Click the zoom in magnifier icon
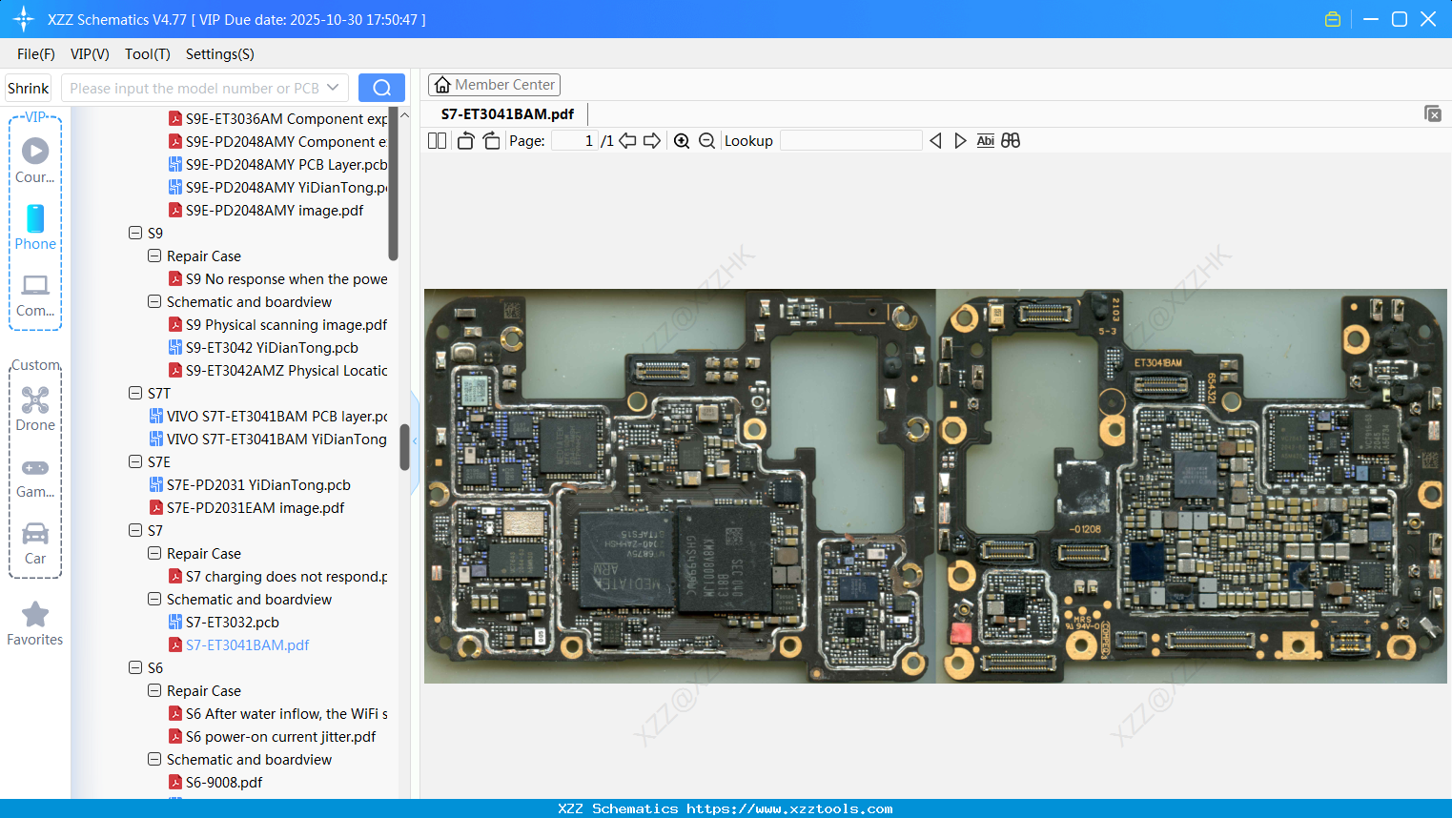Viewport: 1452px width, 818px height. [x=682, y=141]
